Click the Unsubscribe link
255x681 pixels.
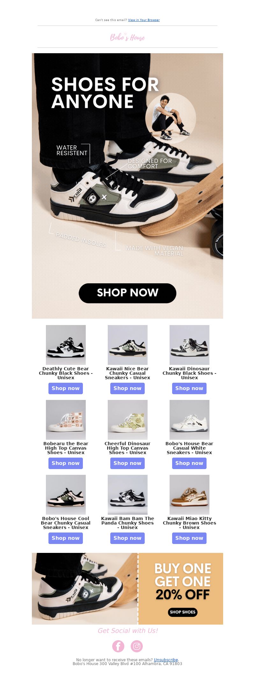[166, 660]
